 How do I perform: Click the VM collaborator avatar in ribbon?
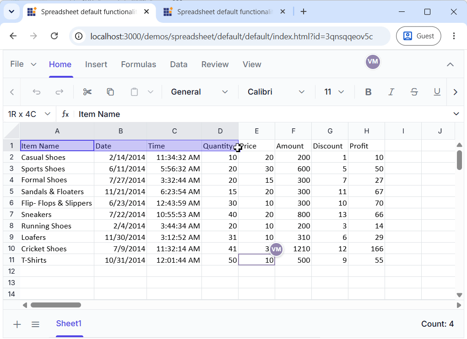[x=373, y=62]
